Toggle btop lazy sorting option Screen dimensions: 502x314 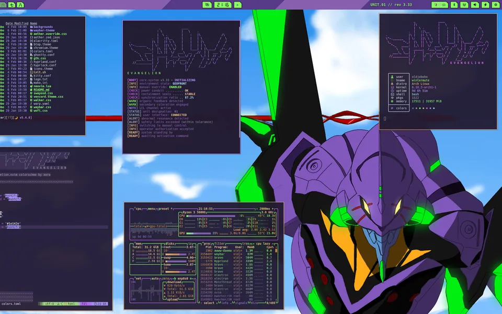(267, 243)
